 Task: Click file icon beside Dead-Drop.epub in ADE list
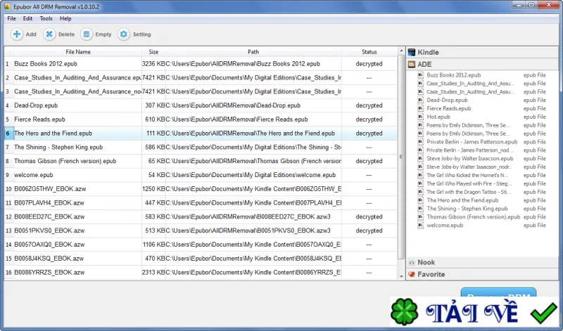[420, 100]
